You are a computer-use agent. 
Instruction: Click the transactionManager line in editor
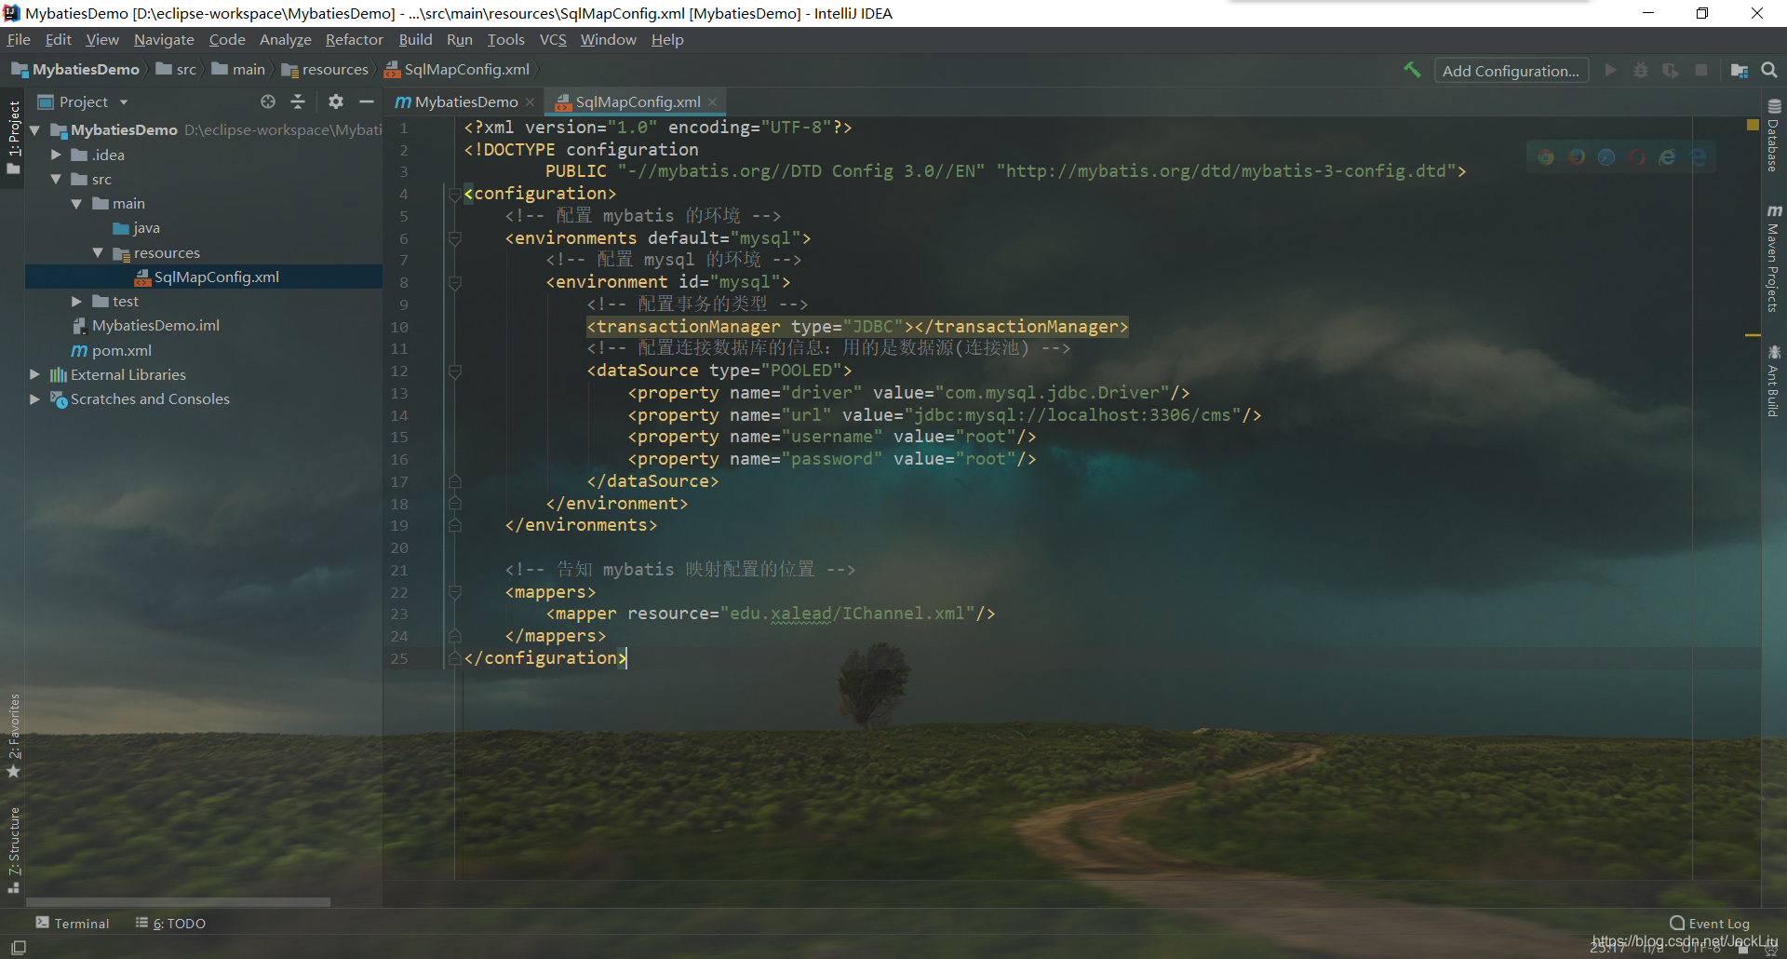click(857, 327)
